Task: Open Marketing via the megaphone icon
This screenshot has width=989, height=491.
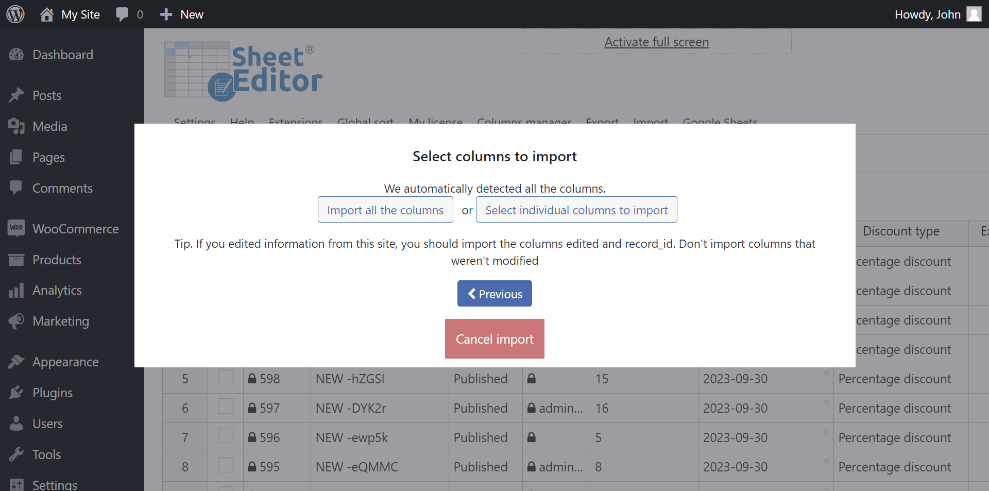Action: pyautogui.click(x=17, y=321)
